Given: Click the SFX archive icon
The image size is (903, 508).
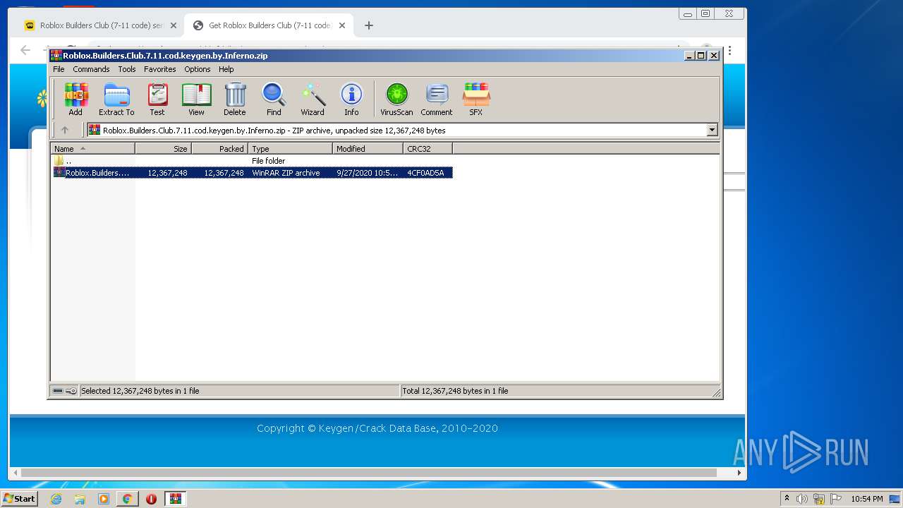Looking at the screenshot, I should click(476, 99).
